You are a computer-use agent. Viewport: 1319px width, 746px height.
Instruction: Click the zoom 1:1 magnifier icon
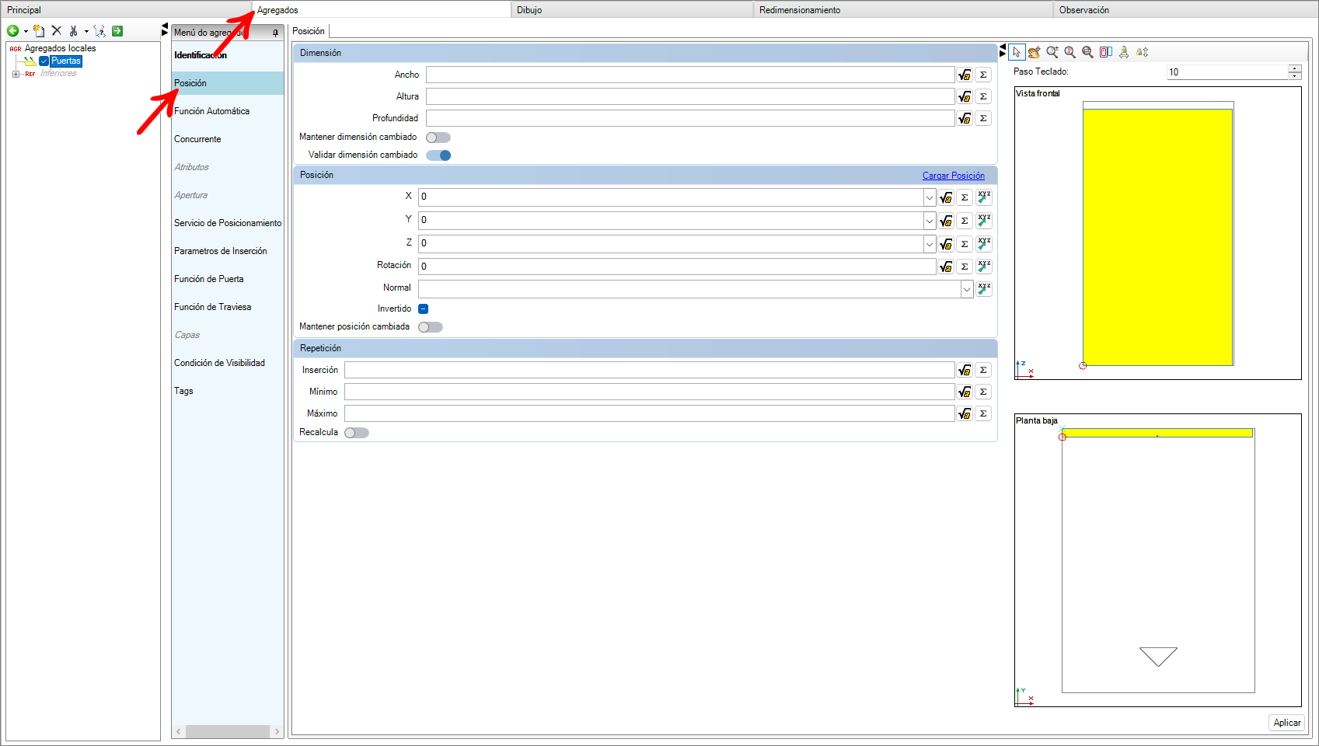1070,52
